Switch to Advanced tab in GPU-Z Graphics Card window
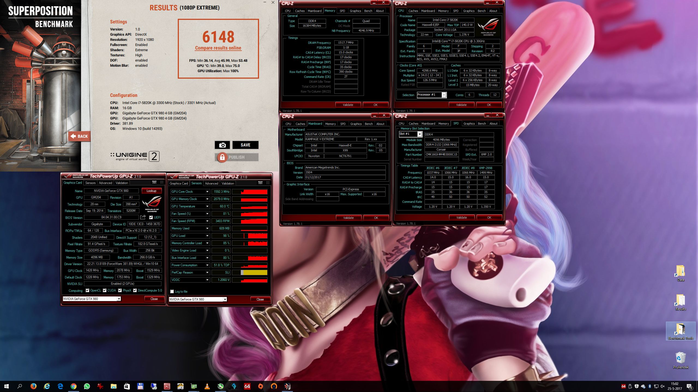The width and height of the screenshot is (698, 392). point(106,183)
